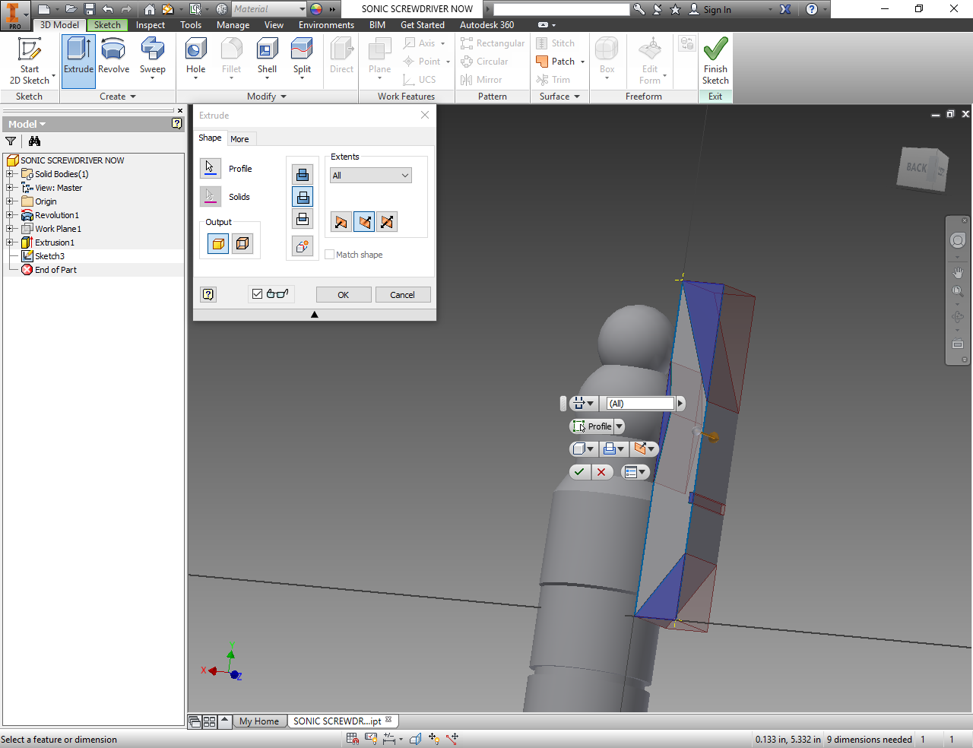Expand the Solid Bodies(1) node
The height and width of the screenshot is (748, 973).
pos(10,174)
